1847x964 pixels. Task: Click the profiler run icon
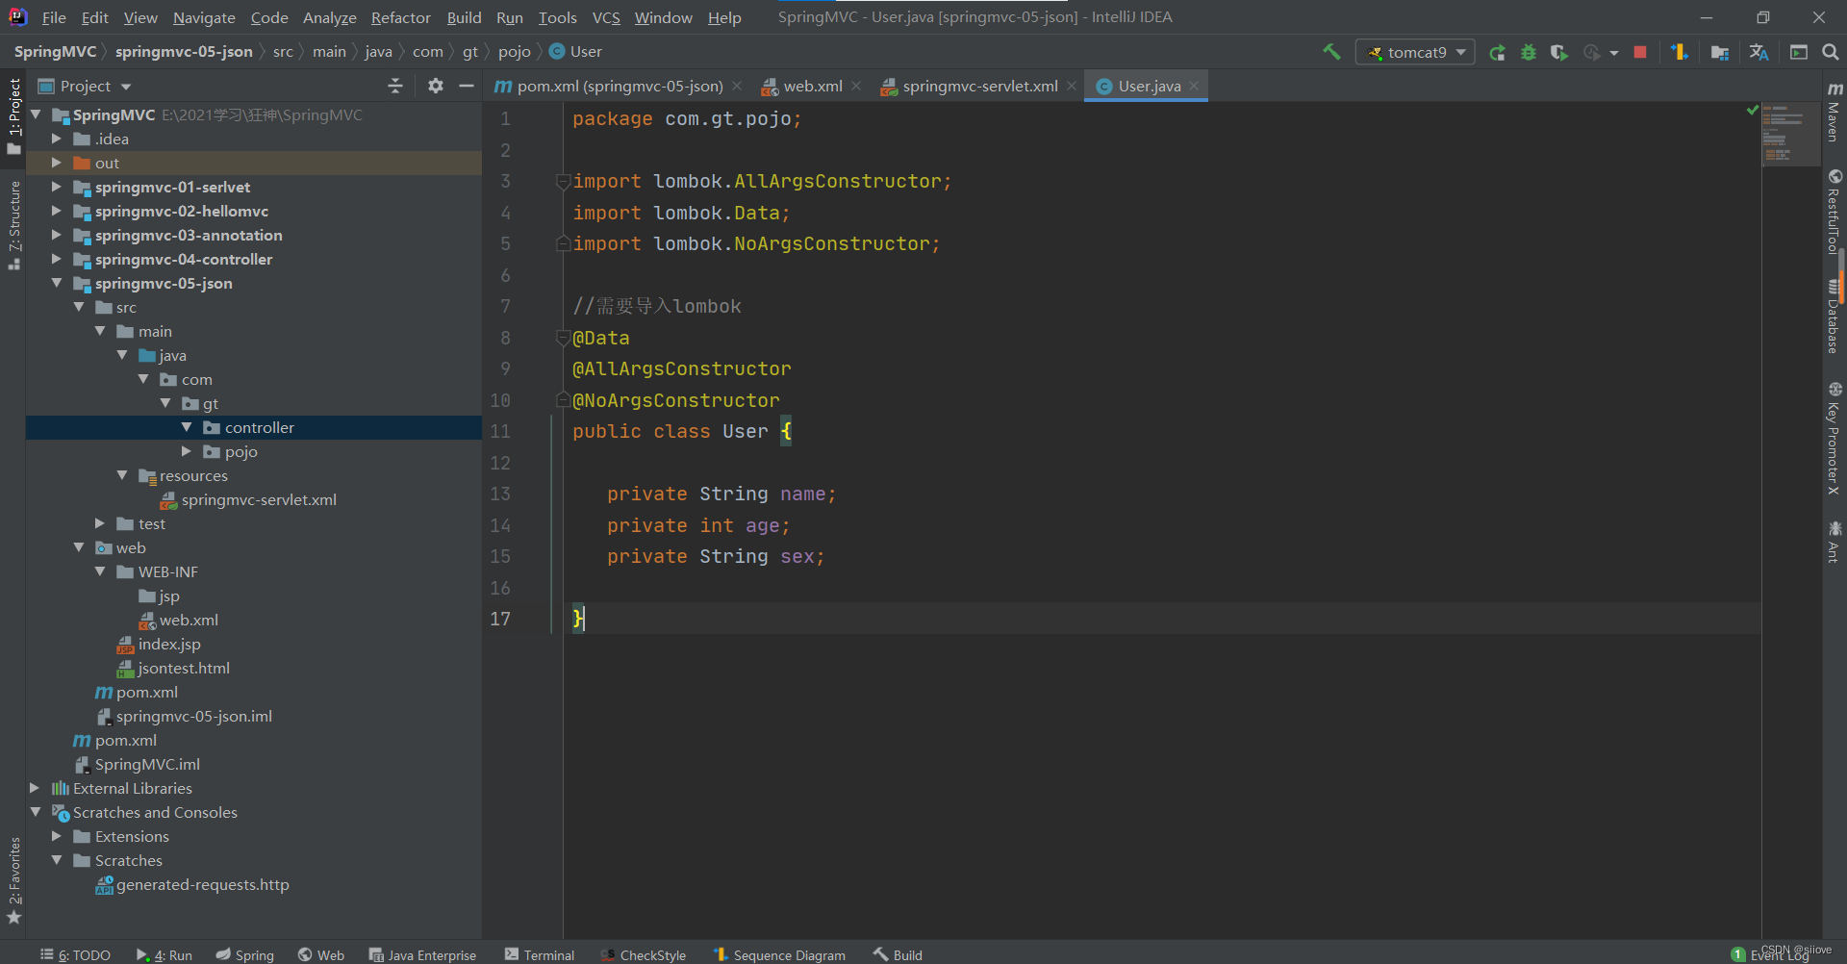pyautogui.click(x=1591, y=52)
